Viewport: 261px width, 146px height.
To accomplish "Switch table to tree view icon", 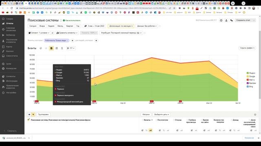I will tap(33, 114).
